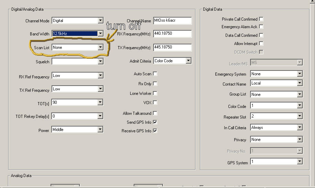Open the Group List dropdown
The height and width of the screenshot is (188, 315).
click(x=277, y=94)
